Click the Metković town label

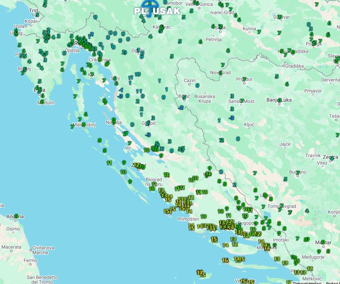312,279
